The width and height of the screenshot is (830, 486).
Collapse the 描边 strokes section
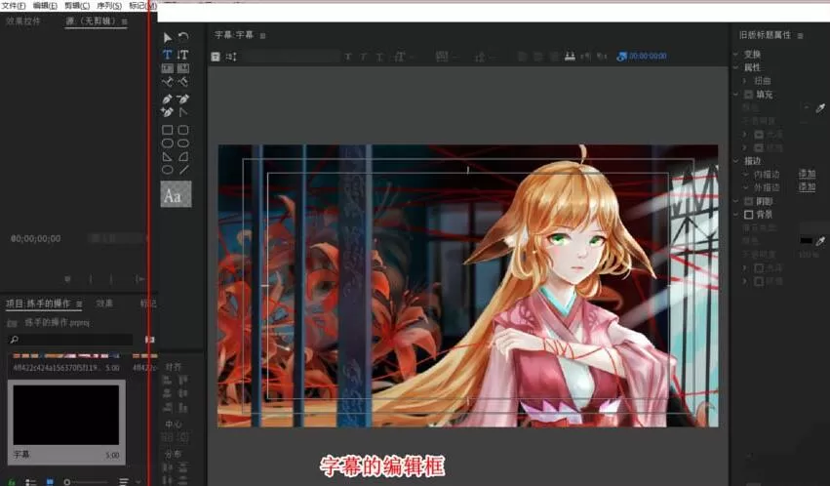(735, 161)
